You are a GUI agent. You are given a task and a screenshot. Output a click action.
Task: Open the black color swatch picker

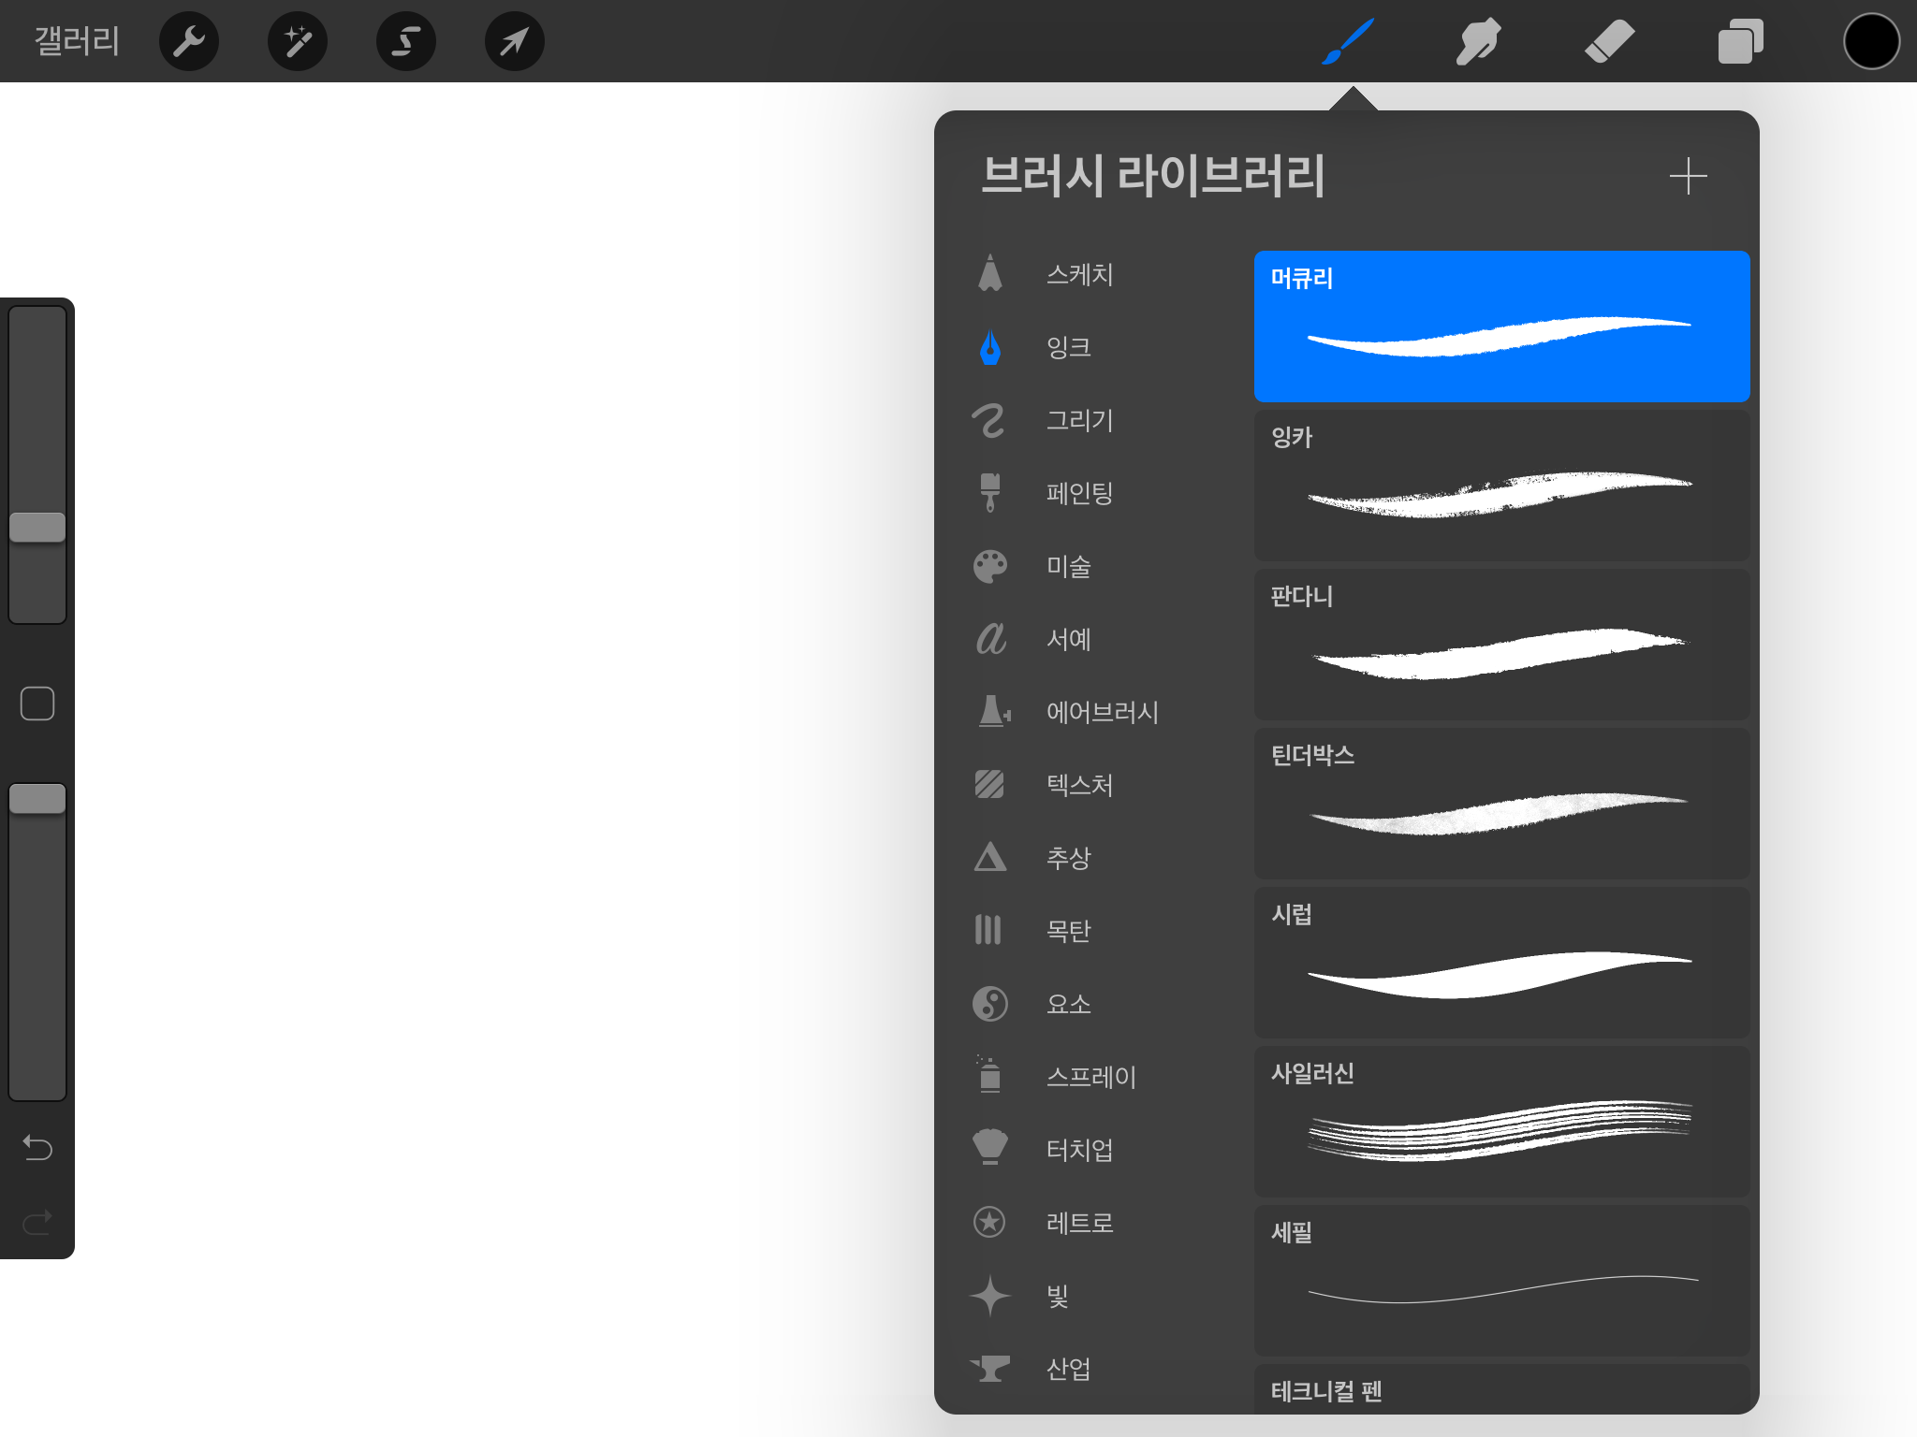coord(1870,41)
